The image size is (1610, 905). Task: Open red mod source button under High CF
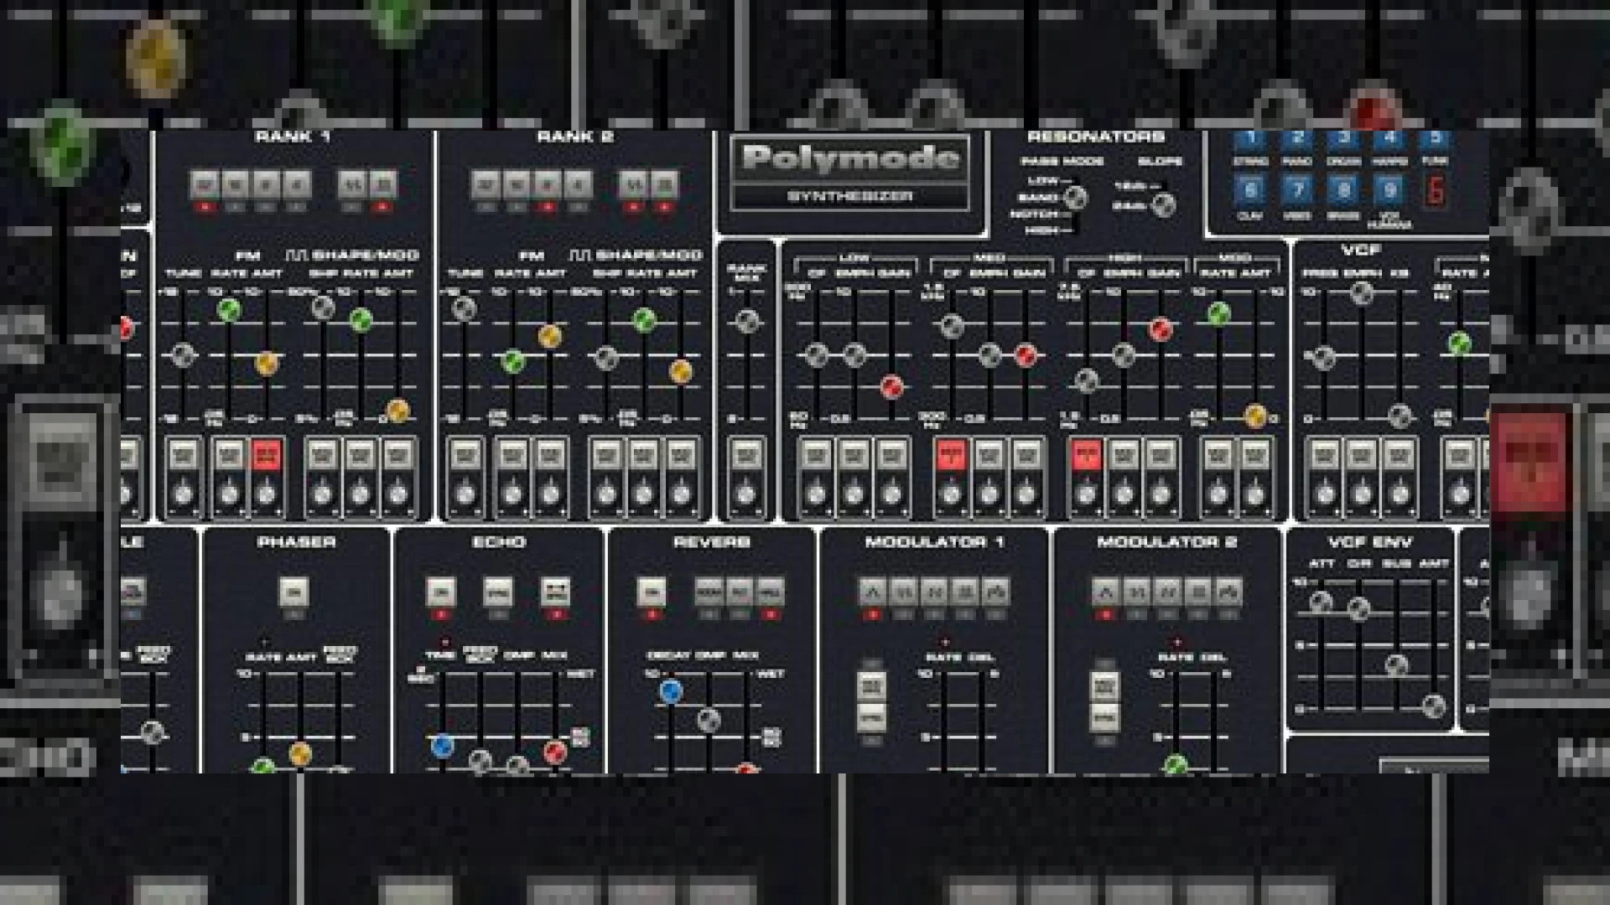pos(1087,456)
